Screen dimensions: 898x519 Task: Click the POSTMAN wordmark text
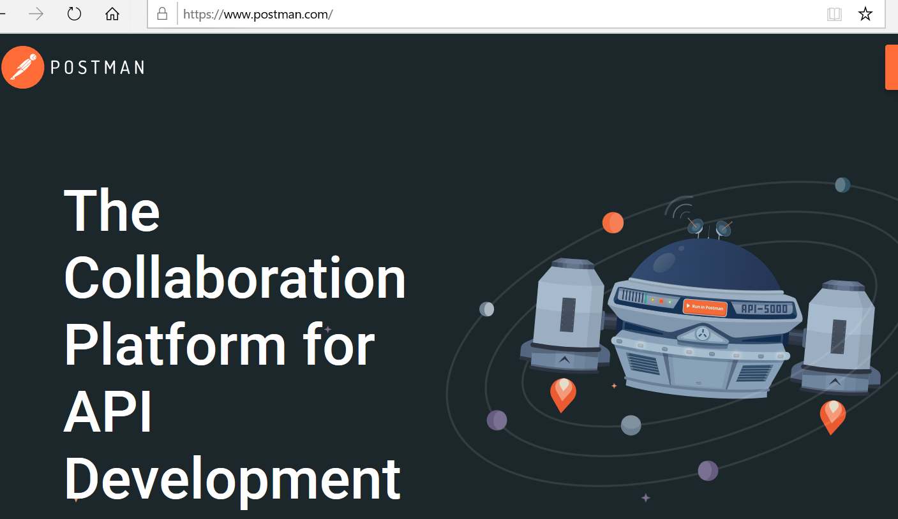[x=98, y=67]
